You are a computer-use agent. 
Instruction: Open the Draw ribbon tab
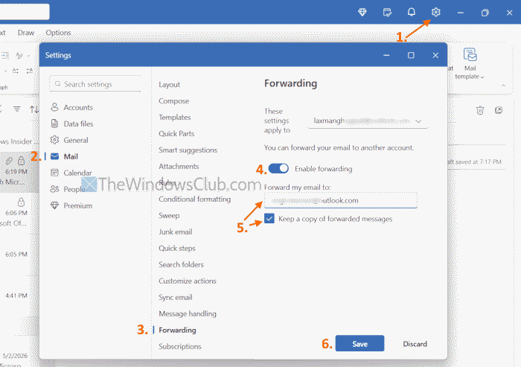click(x=26, y=33)
